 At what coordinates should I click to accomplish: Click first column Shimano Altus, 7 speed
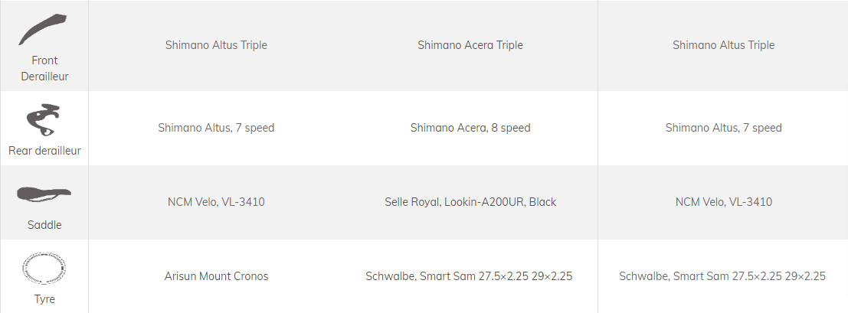click(x=216, y=128)
